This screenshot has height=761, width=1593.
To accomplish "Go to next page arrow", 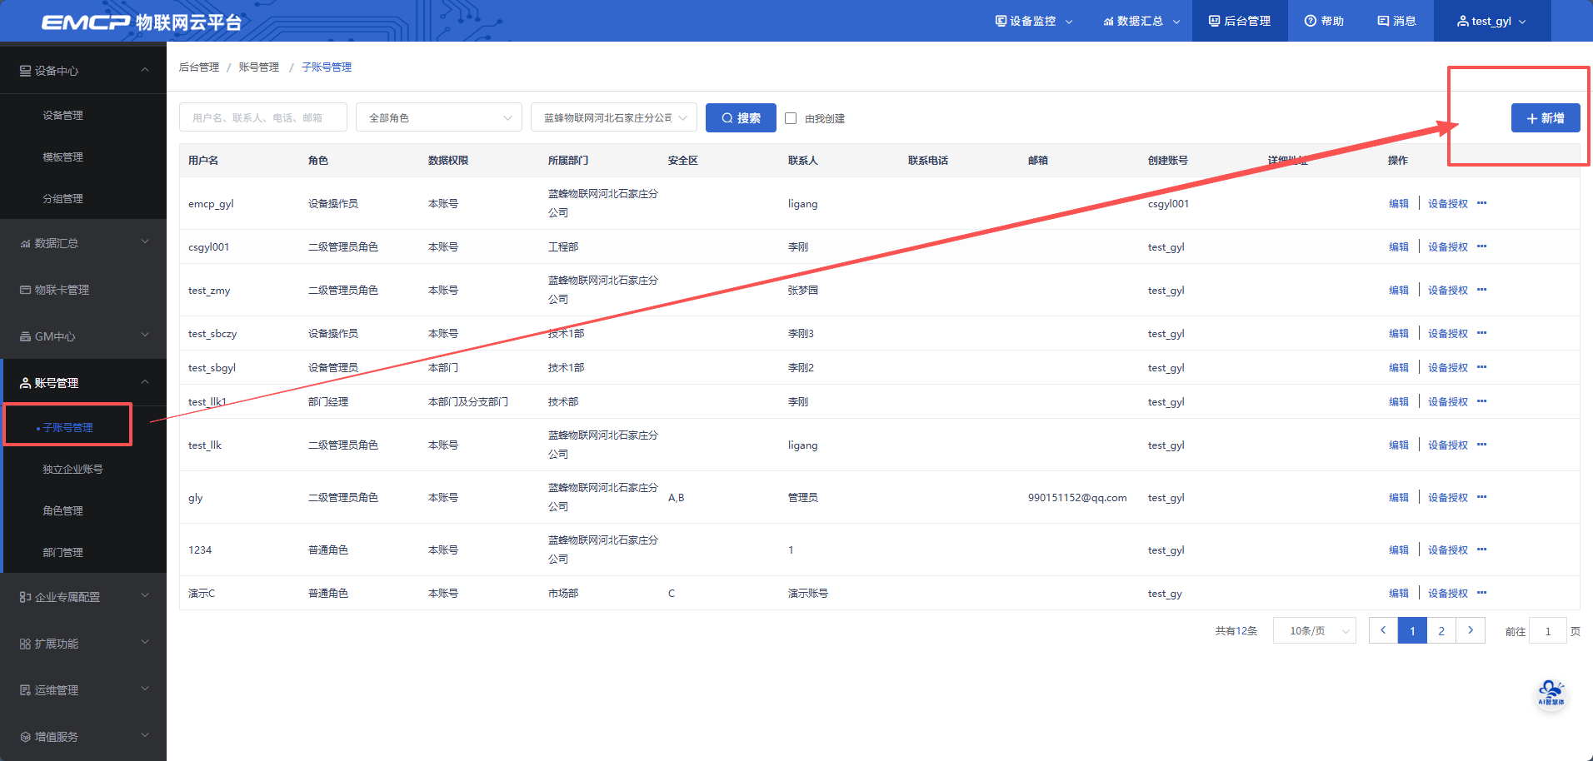I will click(1471, 630).
